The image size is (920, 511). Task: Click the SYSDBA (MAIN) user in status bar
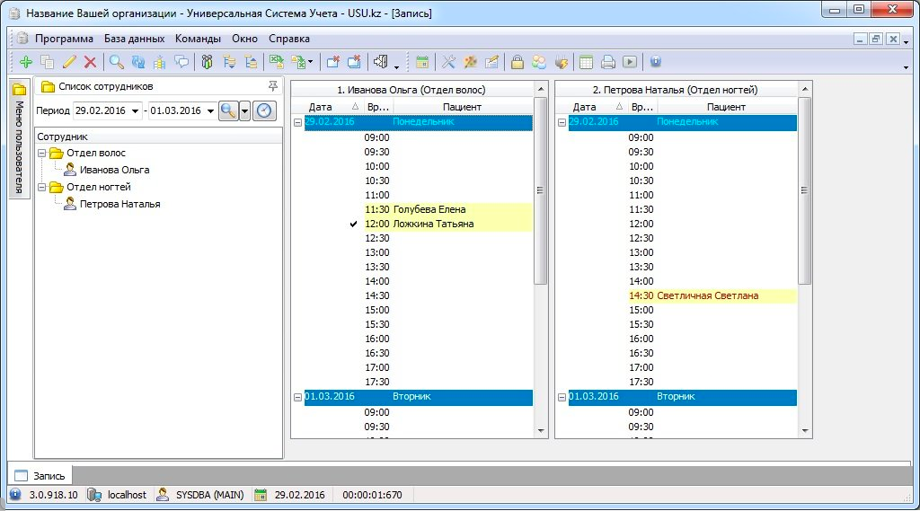click(209, 495)
